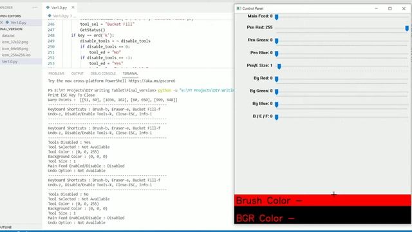Screen dimensions: 412x232
Task: Click the red Brush Color swatch bar
Action: tap(323, 200)
